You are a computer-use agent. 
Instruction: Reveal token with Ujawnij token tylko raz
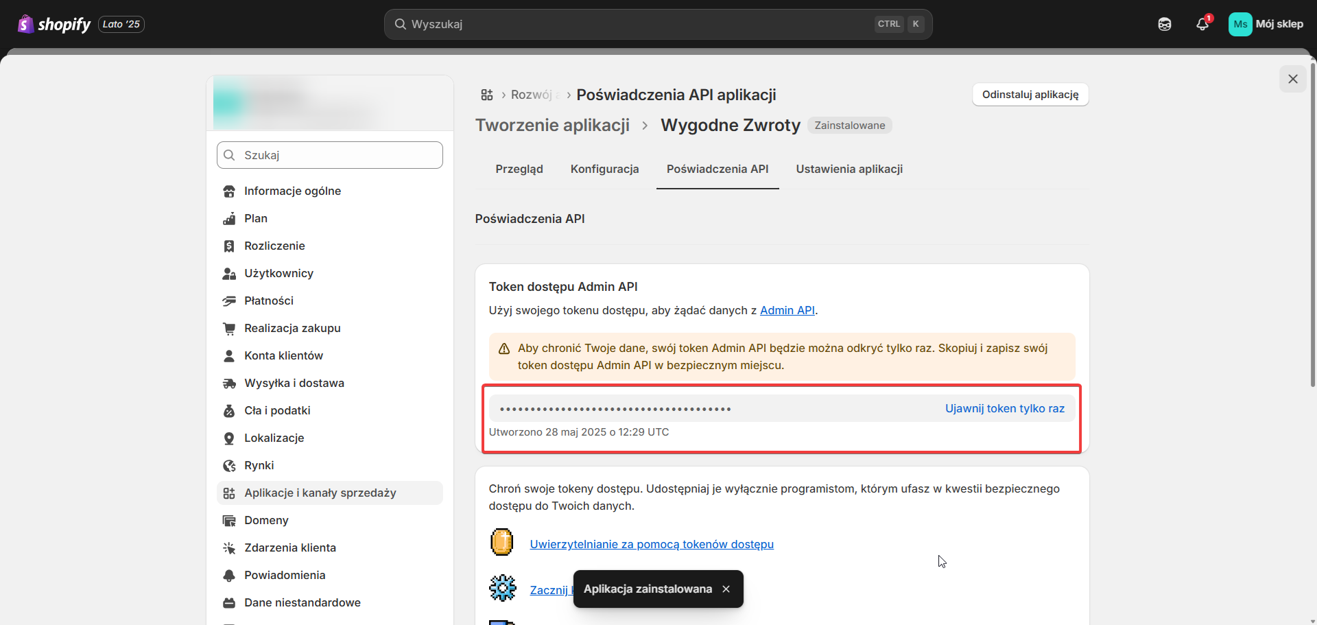(1004, 408)
